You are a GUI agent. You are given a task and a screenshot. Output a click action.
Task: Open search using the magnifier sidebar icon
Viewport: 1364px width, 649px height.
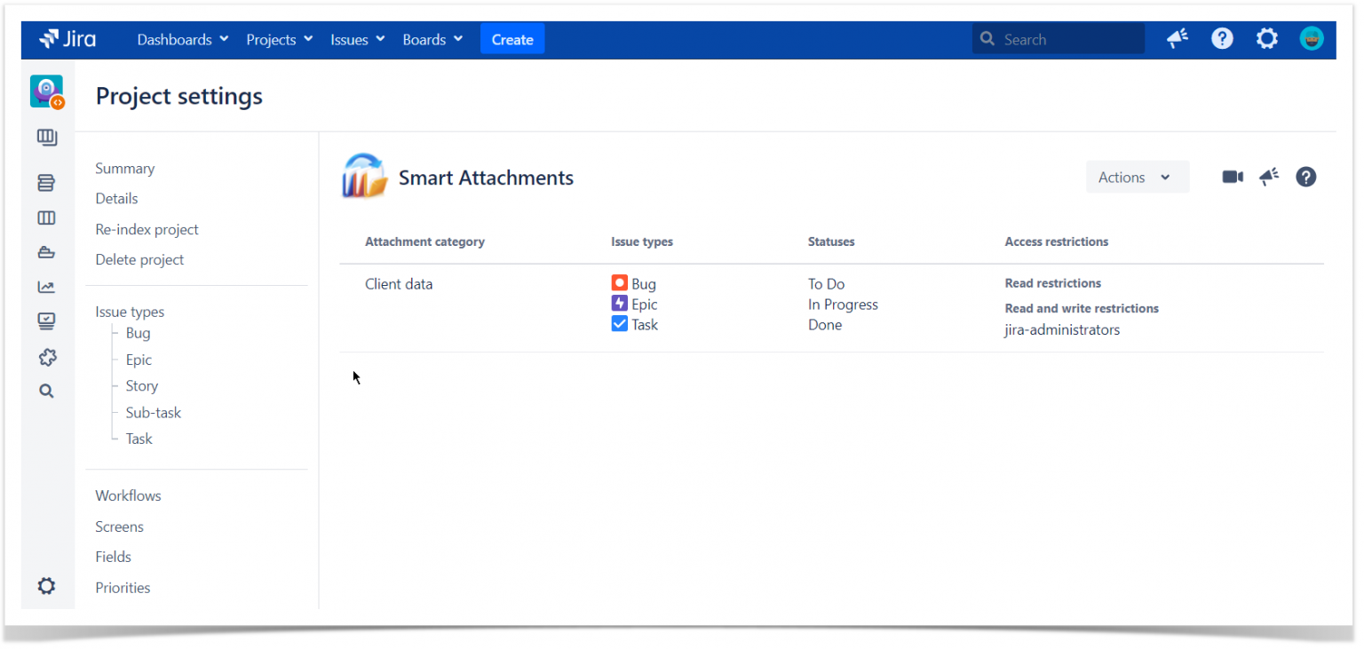pos(46,391)
